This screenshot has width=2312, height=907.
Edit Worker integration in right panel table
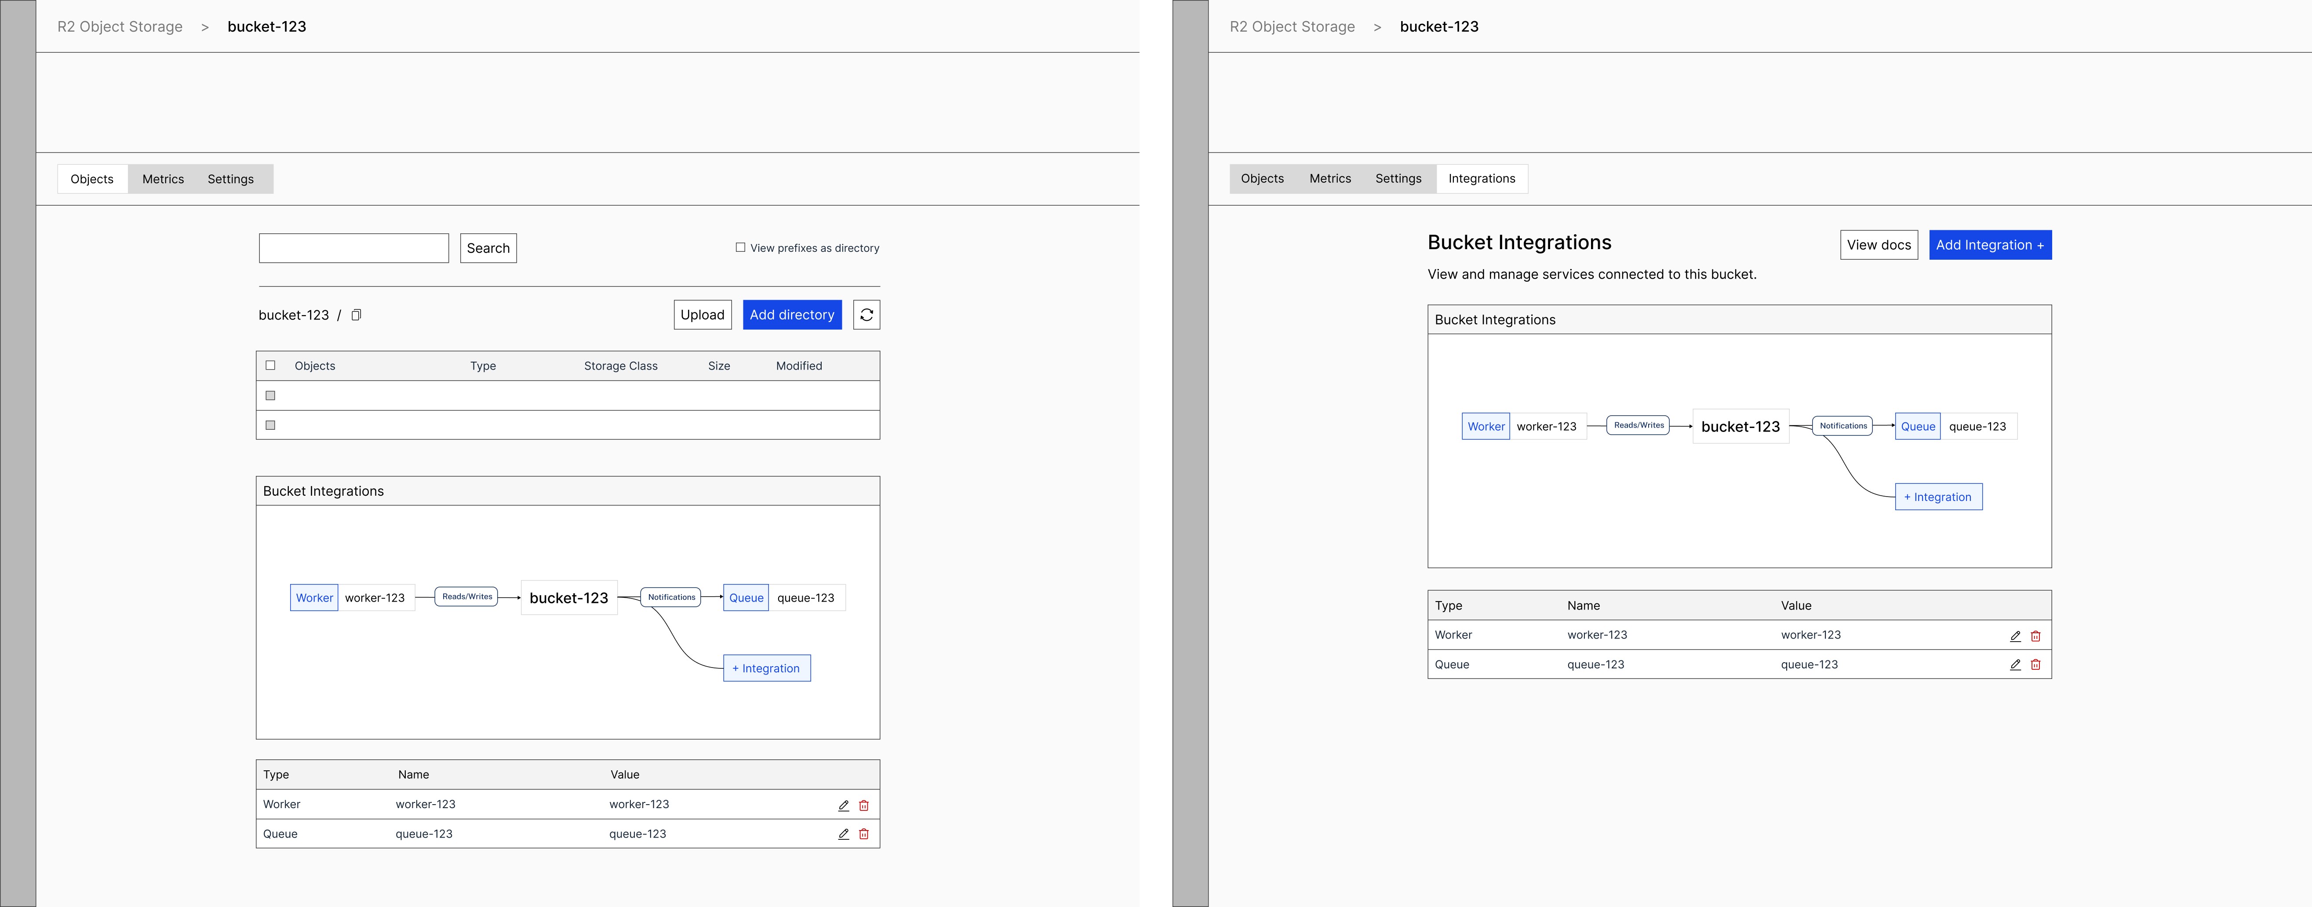click(x=2015, y=636)
